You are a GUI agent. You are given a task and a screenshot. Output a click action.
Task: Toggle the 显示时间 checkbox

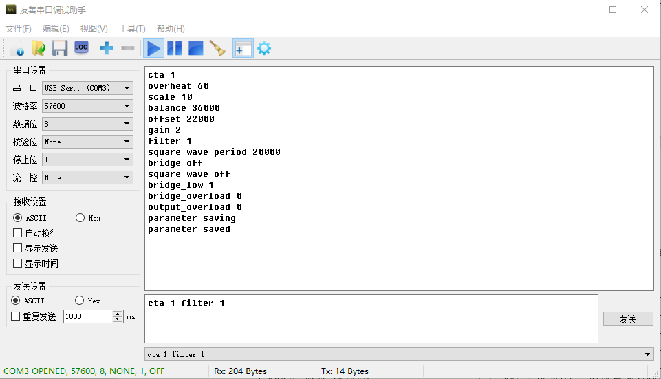[x=18, y=263]
